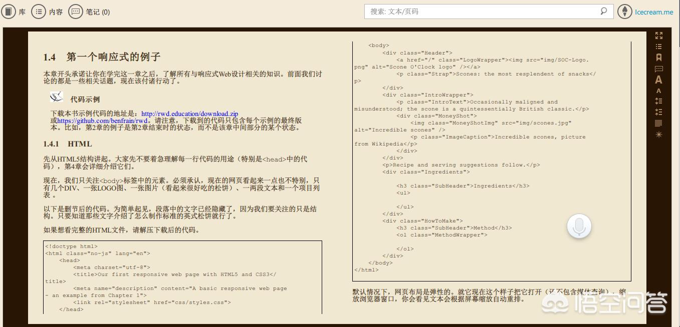The height and width of the screenshot is (327, 680).
Task: Toggle decreased line spacing
Action: pyautogui.click(x=659, y=111)
